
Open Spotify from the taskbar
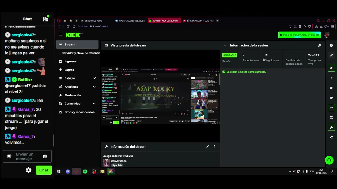(x=85, y=171)
